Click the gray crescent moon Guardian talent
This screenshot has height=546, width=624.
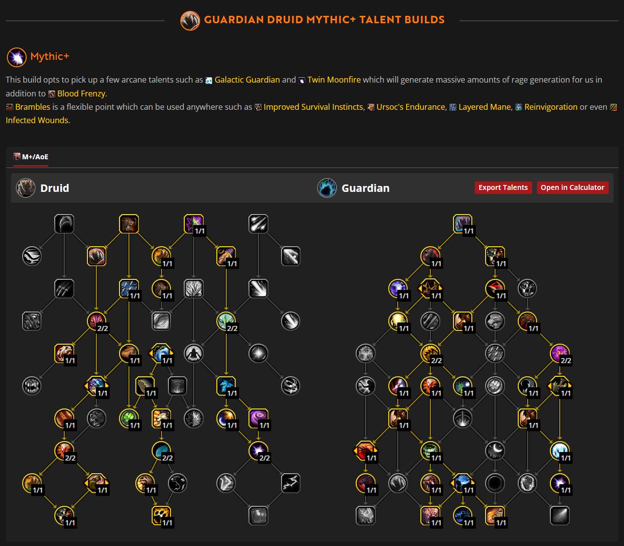[495, 451]
